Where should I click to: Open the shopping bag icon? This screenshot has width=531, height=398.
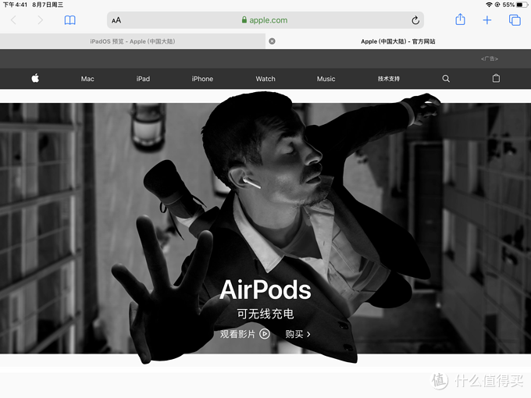[496, 78]
